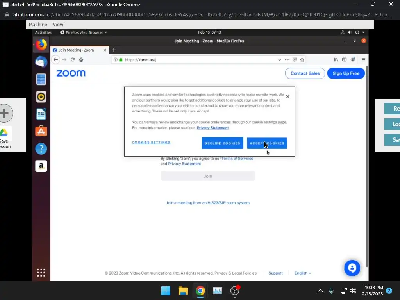Viewport: 400px width, 300px height.
Task: Show applications grid in the dock
Action: tap(41, 272)
